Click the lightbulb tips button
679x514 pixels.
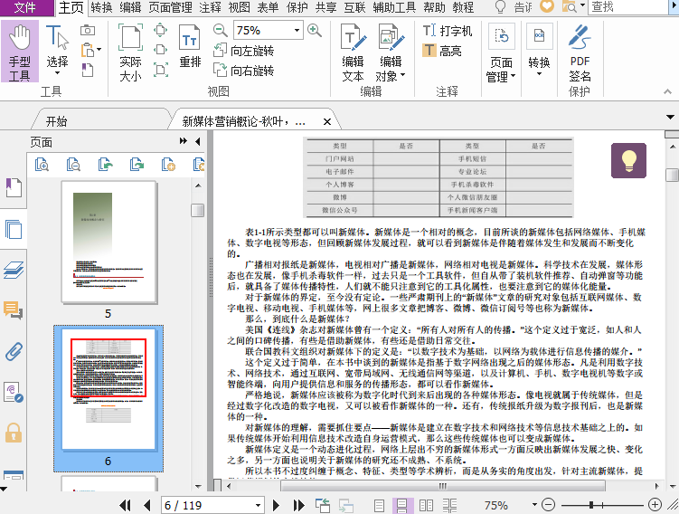[x=628, y=160]
